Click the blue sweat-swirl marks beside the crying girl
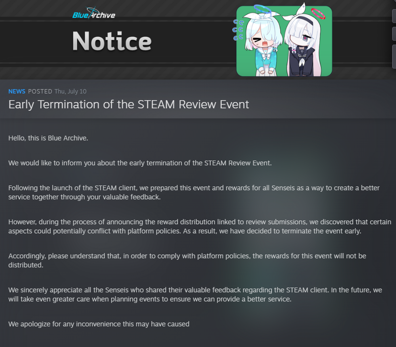The width and height of the screenshot is (396, 347). [x=238, y=30]
